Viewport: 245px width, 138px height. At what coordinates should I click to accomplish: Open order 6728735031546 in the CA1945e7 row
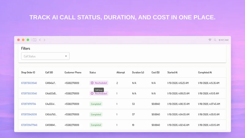pyautogui.click(x=29, y=83)
